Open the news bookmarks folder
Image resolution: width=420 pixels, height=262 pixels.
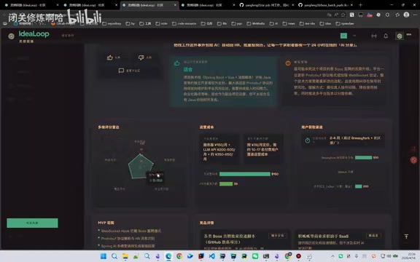pyautogui.click(x=289, y=23)
